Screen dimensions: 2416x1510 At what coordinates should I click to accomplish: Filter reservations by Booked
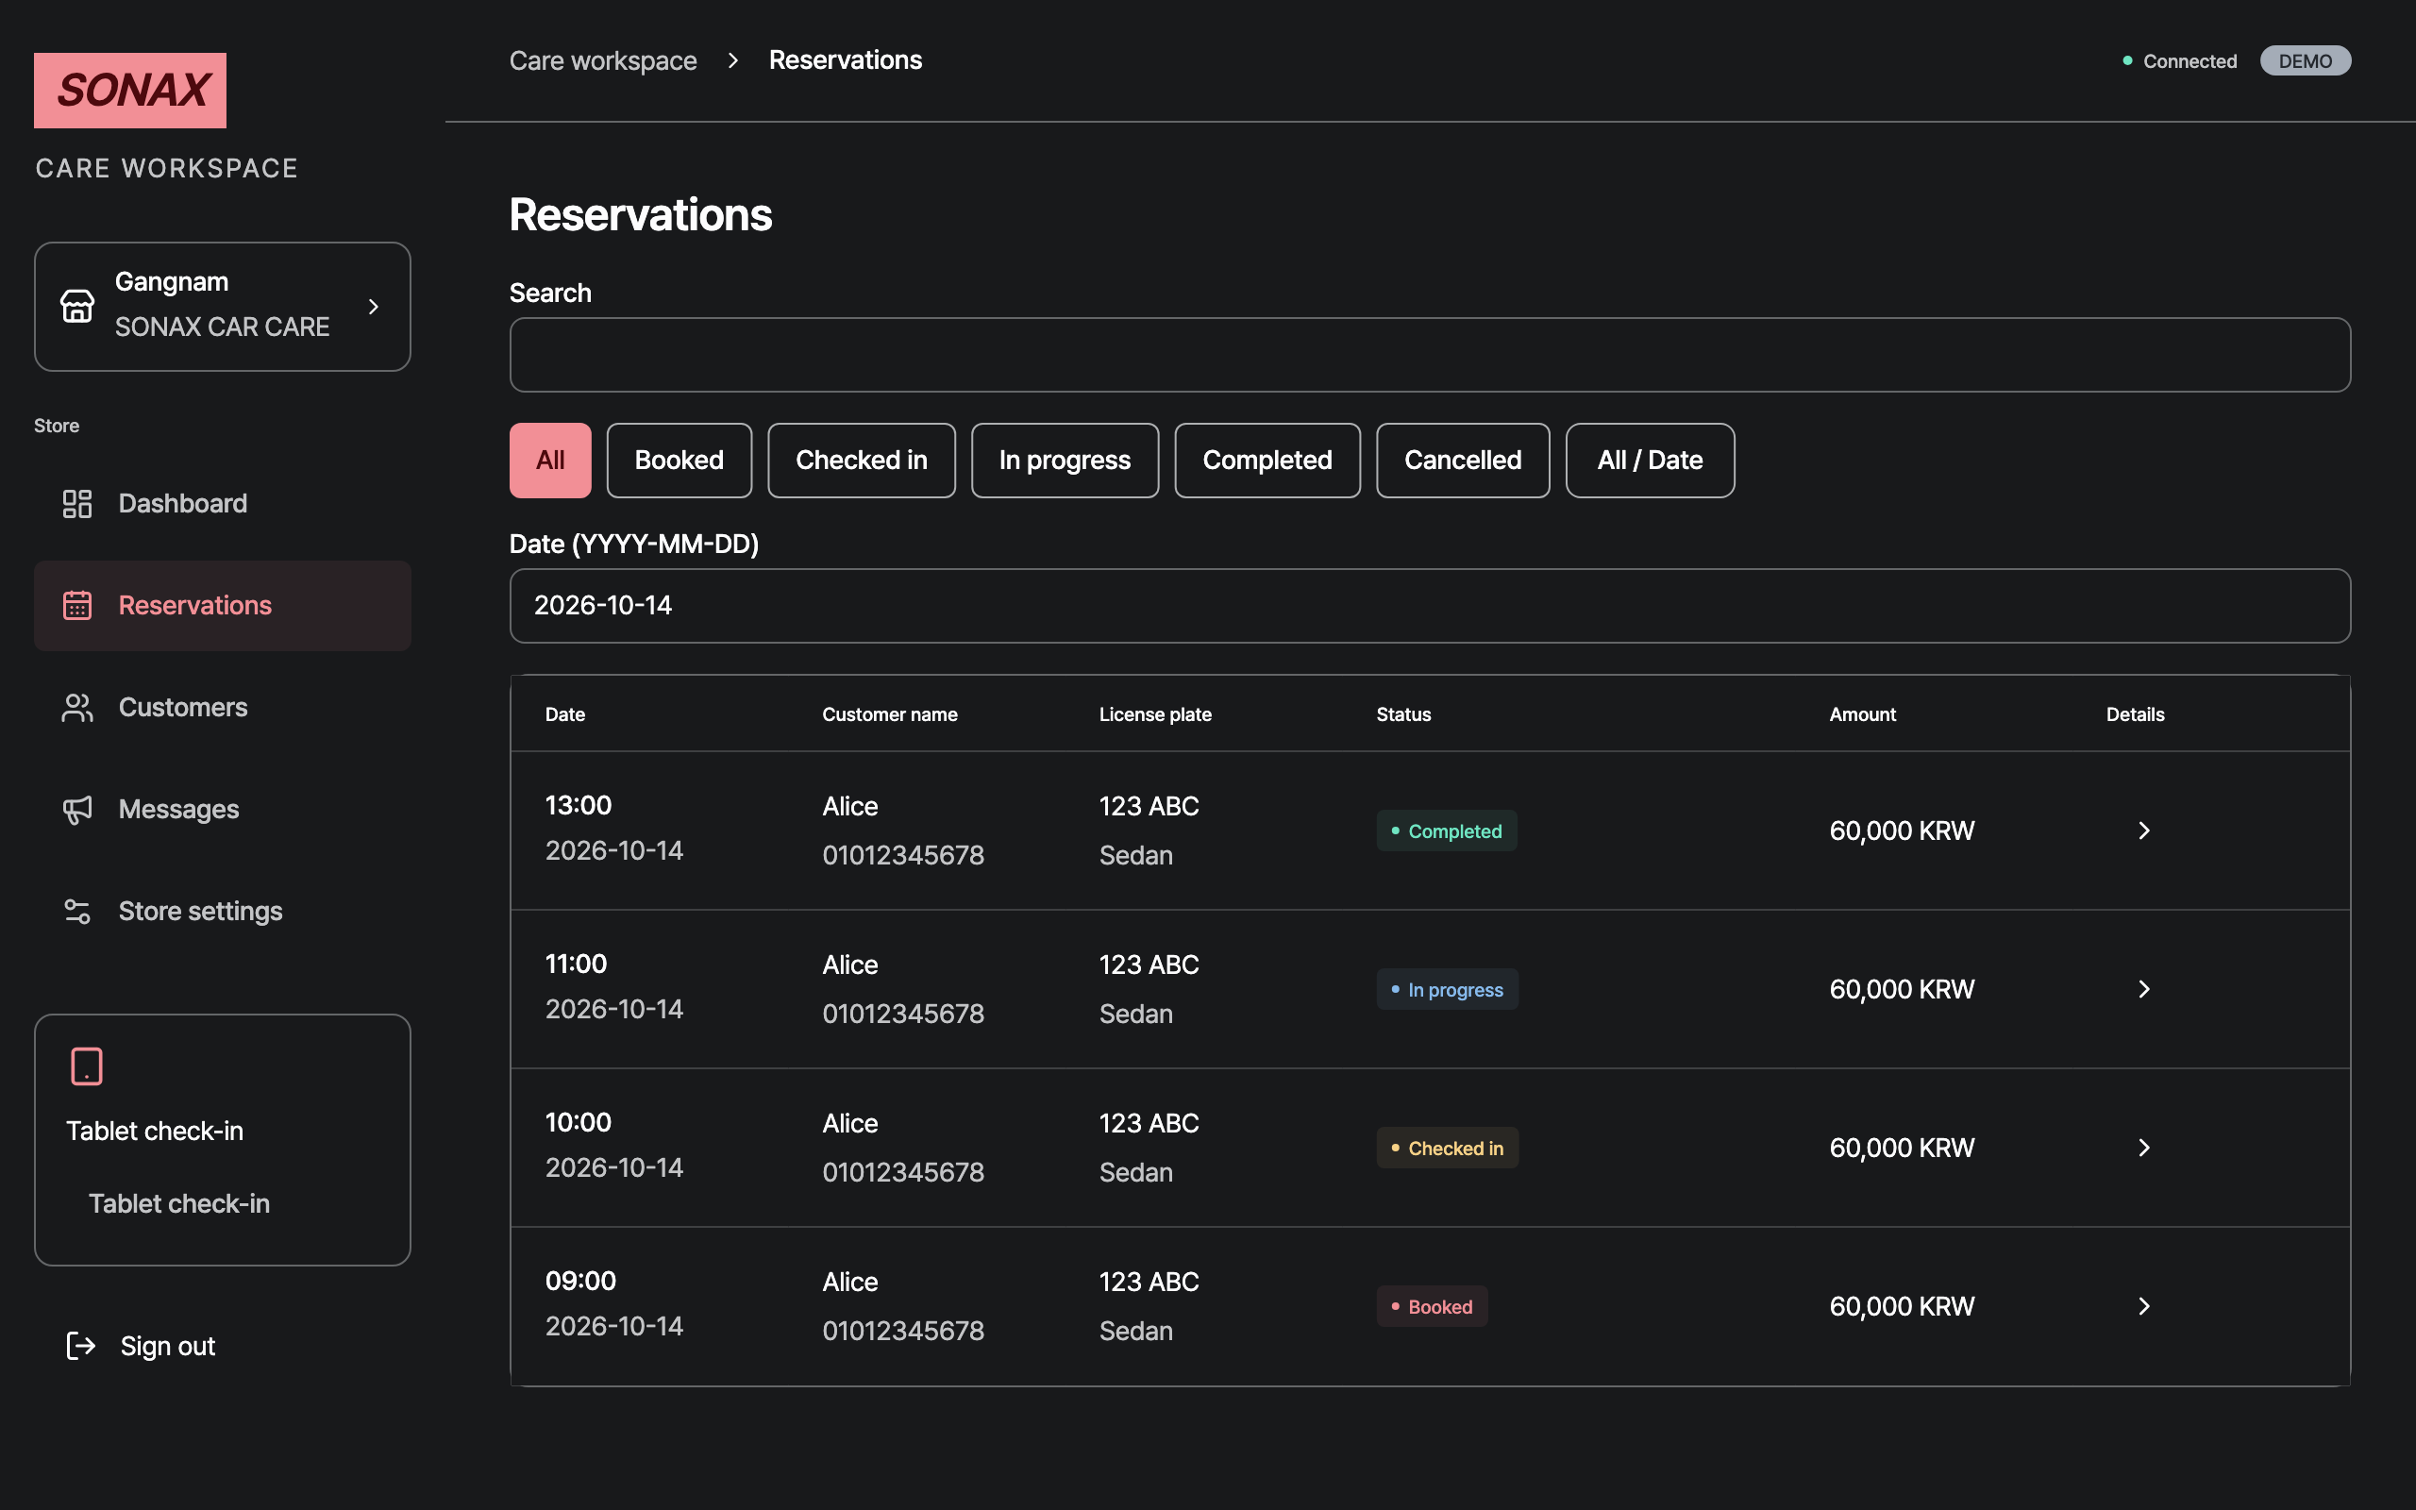[679, 461]
